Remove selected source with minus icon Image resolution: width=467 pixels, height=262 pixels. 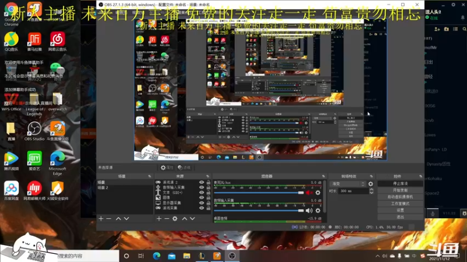tap(167, 219)
